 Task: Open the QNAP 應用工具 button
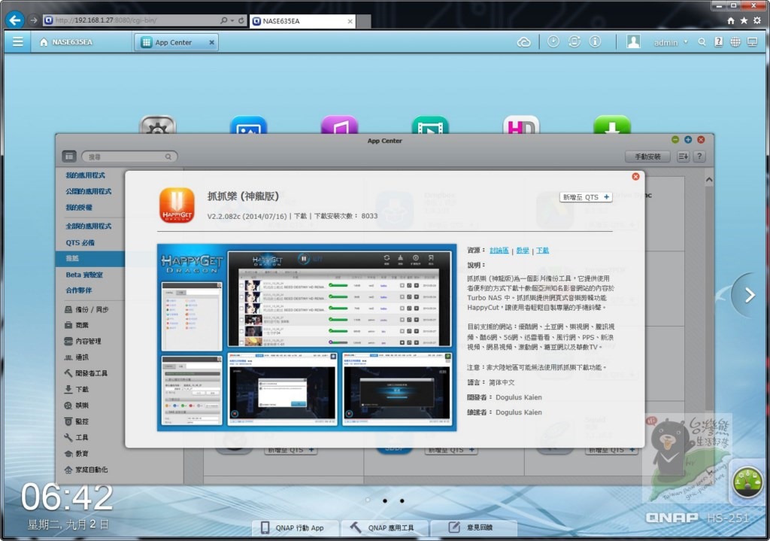pos(384,527)
